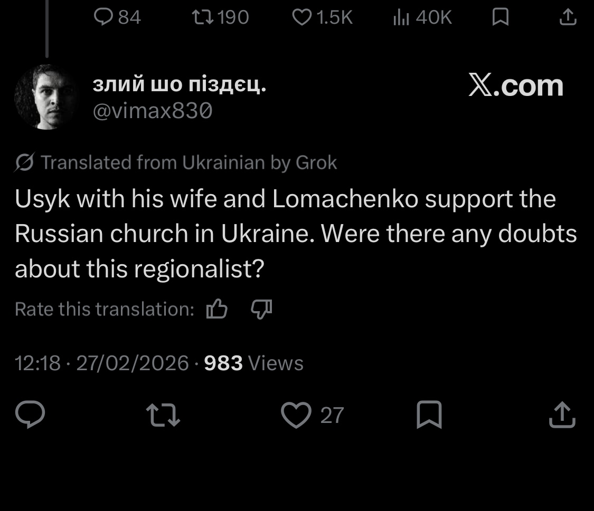
Task: Open the 983 Views count
Action: coord(253,363)
